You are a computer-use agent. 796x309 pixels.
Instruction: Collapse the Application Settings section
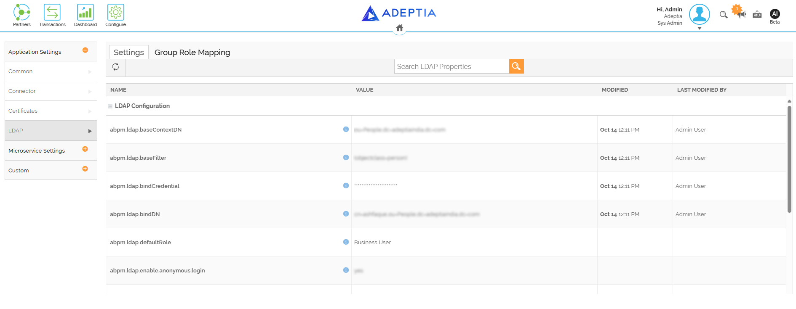pyautogui.click(x=85, y=50)
